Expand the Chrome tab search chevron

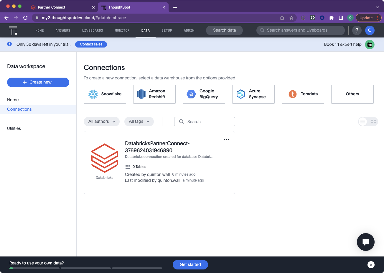pos(377,7)
